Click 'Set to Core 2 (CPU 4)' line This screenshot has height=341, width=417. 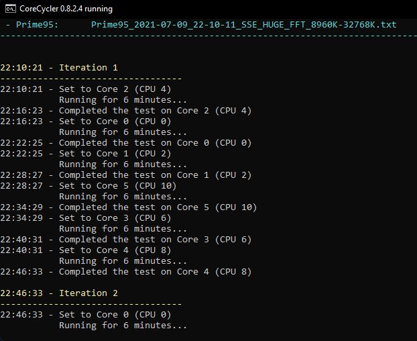point(86,89)
